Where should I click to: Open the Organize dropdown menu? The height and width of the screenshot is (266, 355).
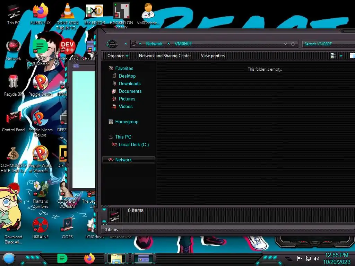pos(118,56)
